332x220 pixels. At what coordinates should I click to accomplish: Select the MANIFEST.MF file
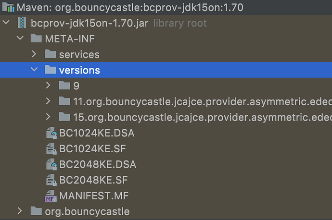(94, 196)
